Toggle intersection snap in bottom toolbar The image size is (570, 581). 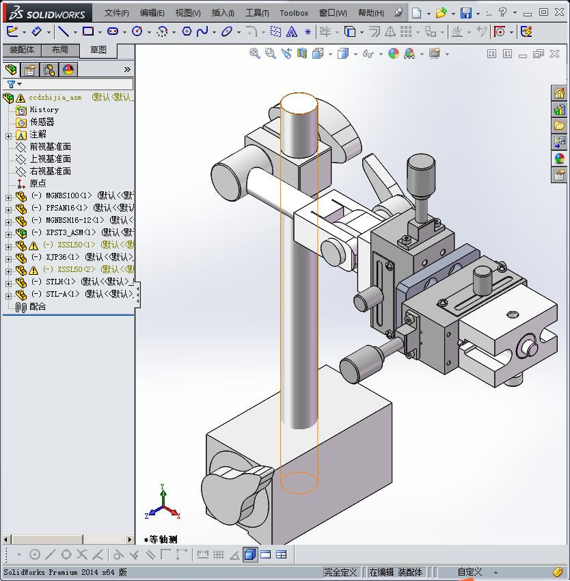pos(82,555)
